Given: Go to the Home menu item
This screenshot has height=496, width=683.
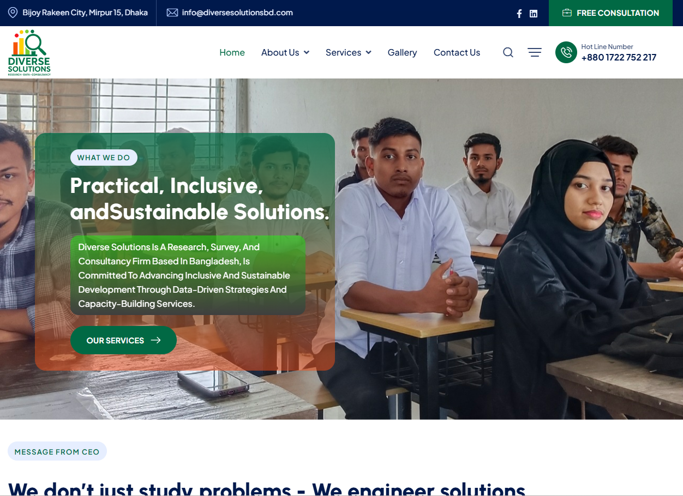Looking at the screenshot, I should coord(232,52).
